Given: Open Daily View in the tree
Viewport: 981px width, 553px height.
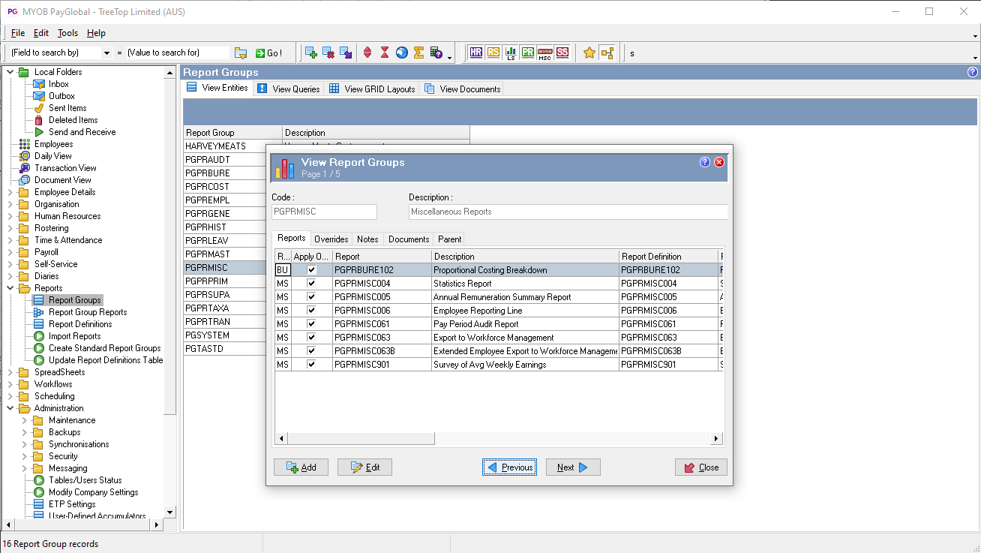Looking at the screenshot, I should [x=52, y=156].
